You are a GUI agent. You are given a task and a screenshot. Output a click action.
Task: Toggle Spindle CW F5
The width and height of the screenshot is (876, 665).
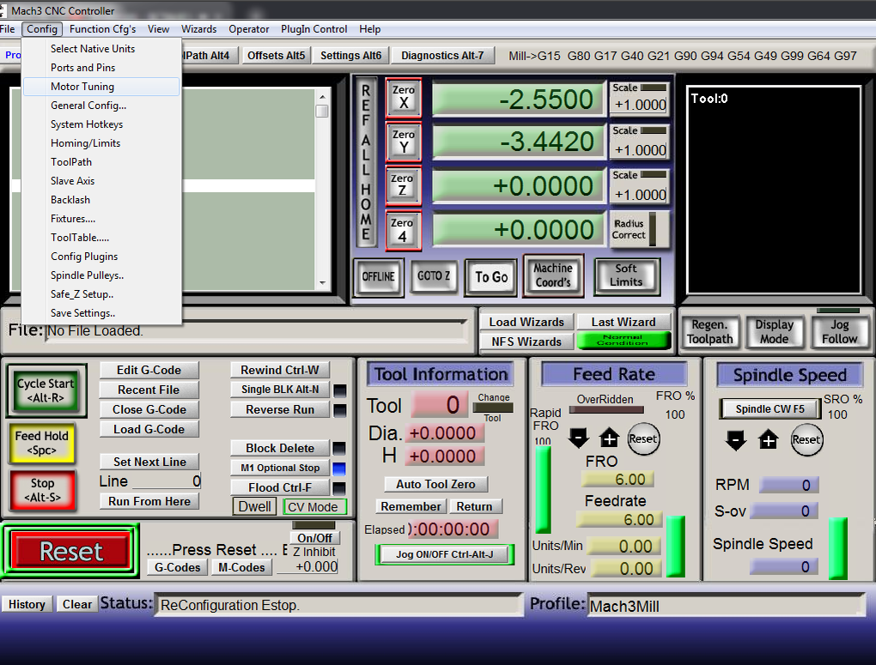tap(770, 408)
